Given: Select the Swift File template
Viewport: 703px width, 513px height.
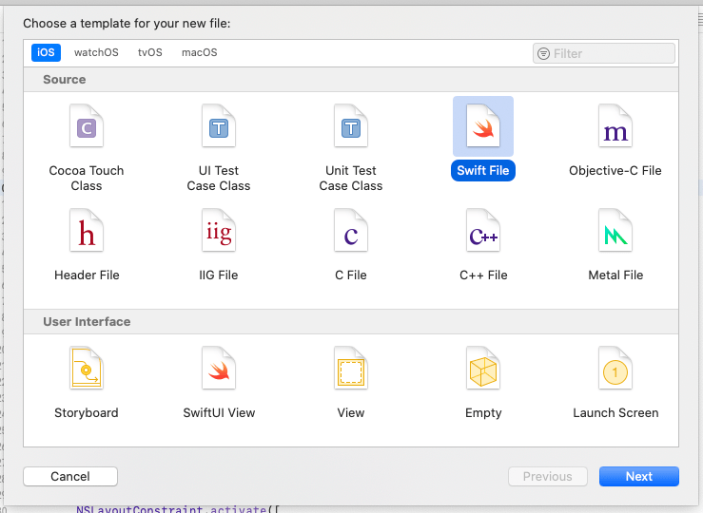Looking at the screenshot, I should pyautogui.click(x=483, y=128).
